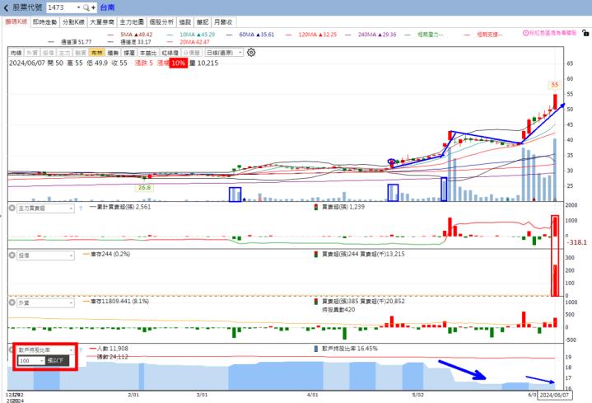Click the 2024/06/07 date marker on axis

pyautogui.click(x=554, y=395)
